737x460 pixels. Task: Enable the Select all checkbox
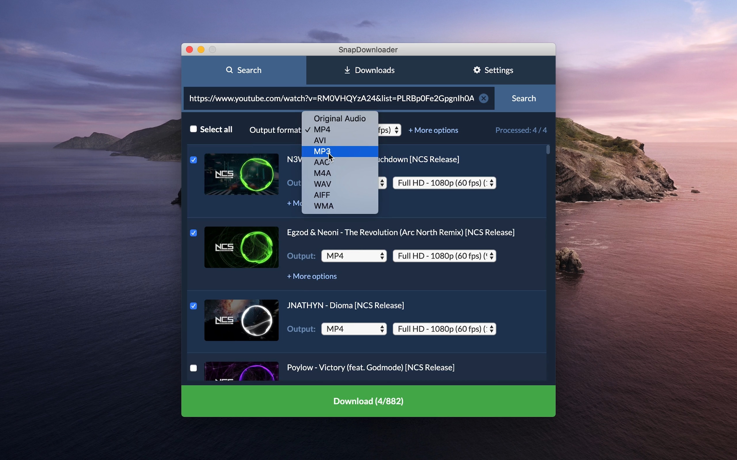coord(193,129)
